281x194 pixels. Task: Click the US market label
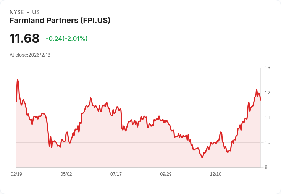[x=36, y=12]
